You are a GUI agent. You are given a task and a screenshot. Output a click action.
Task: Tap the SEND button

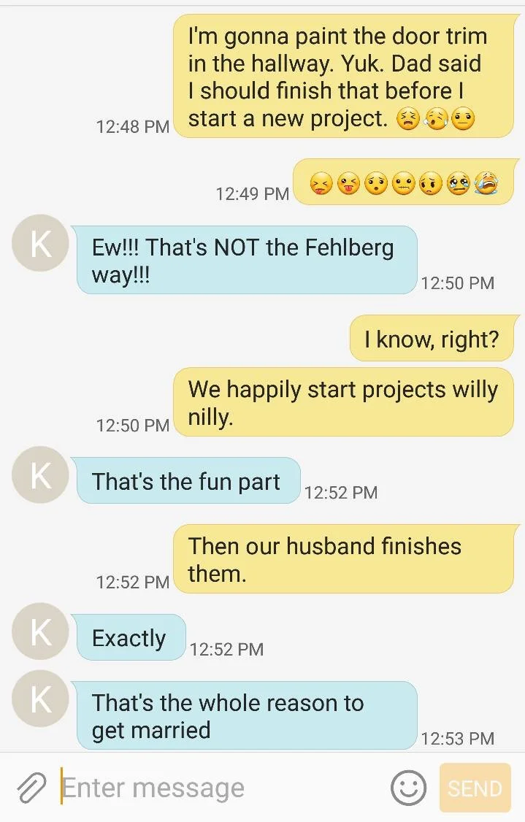tap(475, 788)
